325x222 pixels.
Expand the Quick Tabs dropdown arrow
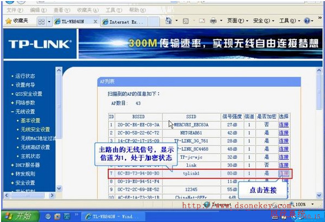click(x=49, y=22)
